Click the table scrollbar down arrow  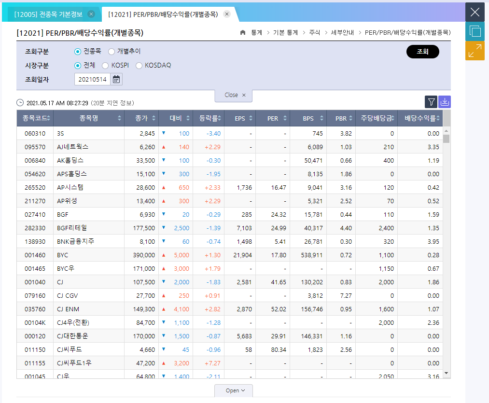tap(446, 373)
